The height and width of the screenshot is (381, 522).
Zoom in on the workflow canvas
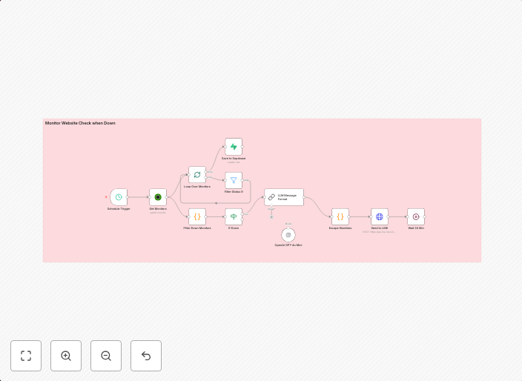tap(66, 356)
